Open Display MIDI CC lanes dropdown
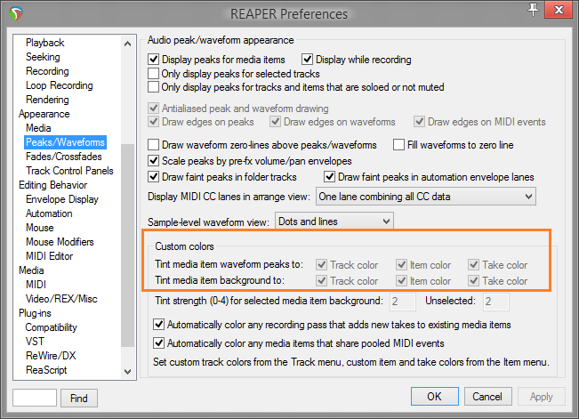Viewport: 579px width, 419px height. click(425, 196)
